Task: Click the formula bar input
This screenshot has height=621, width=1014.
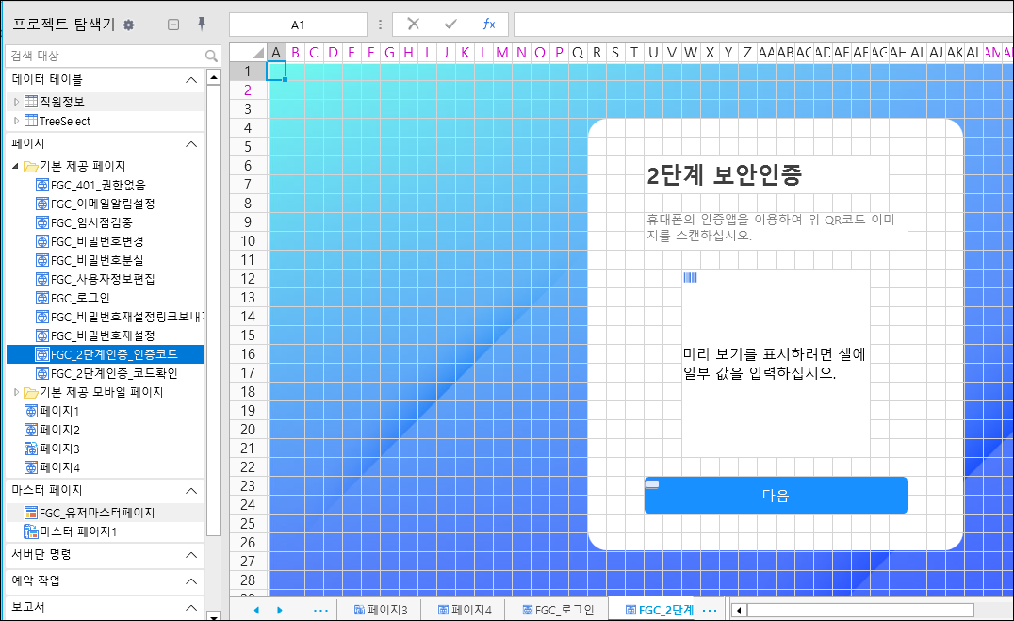Action: 763,25
